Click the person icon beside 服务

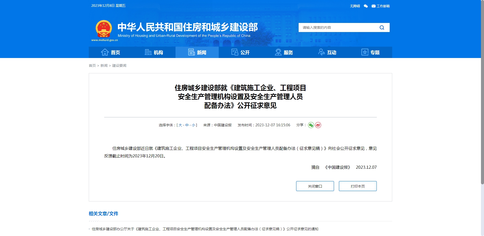(278, 52)
